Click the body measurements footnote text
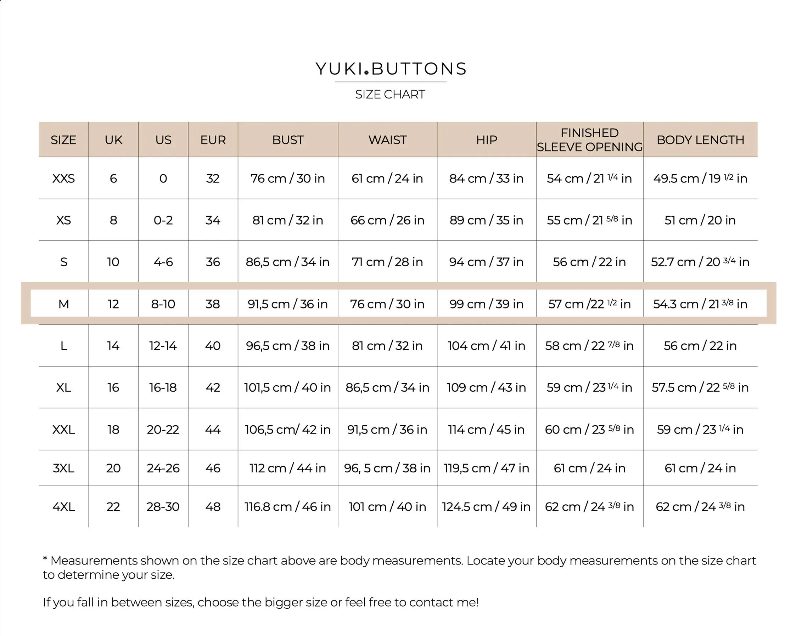This screenshot has height=636, width=796. (399, 567)
